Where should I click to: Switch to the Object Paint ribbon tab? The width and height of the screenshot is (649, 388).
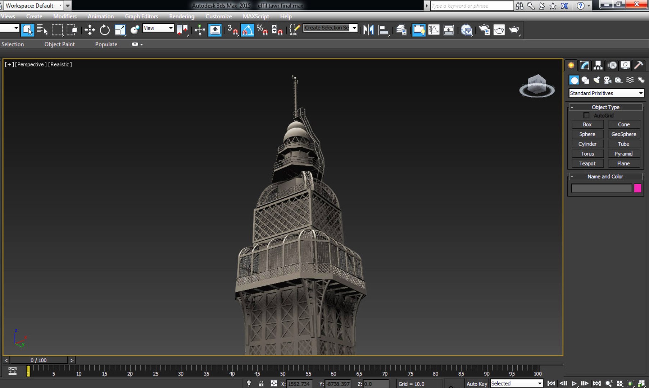[x=59, y=44]
